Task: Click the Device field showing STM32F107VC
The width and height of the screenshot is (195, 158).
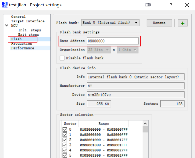Action: (135, 95)
